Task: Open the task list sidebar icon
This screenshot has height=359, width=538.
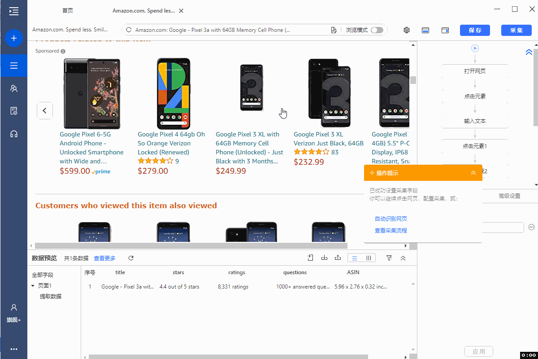Action: tap(14, 66)
